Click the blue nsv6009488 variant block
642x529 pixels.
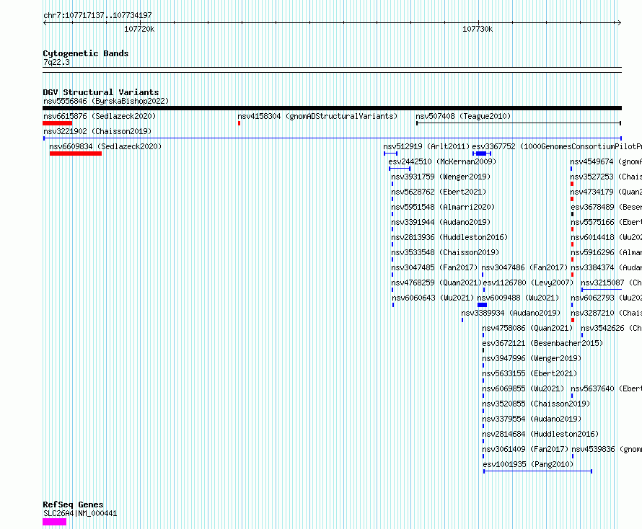[483, 305]
